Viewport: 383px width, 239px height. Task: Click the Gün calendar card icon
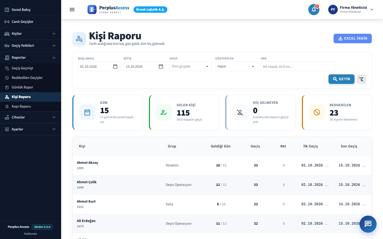(x=87, y=112)
